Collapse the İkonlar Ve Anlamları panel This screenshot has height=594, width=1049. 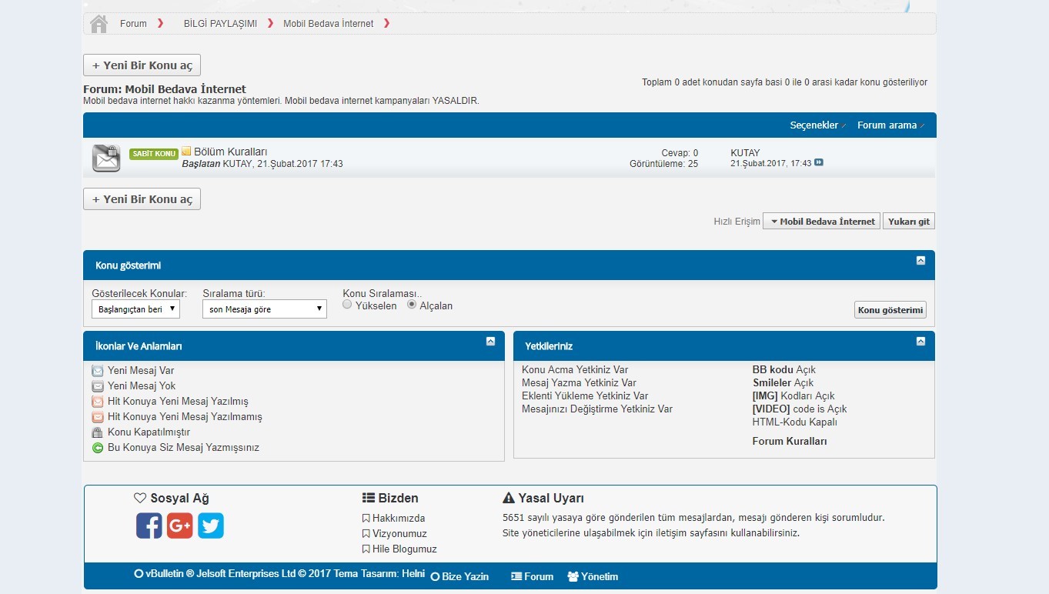point(490,342)
